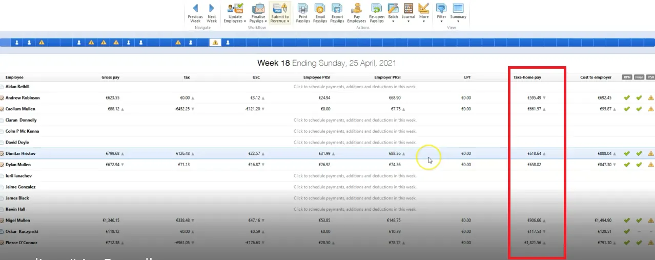Click Caolium Mullen's tax value -€452.25

(182, 109)
